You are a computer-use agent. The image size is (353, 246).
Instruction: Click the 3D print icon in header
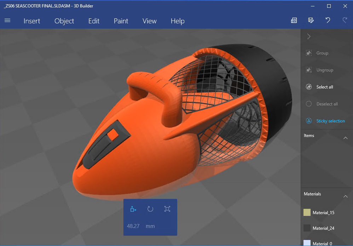[x=294, y=21]
